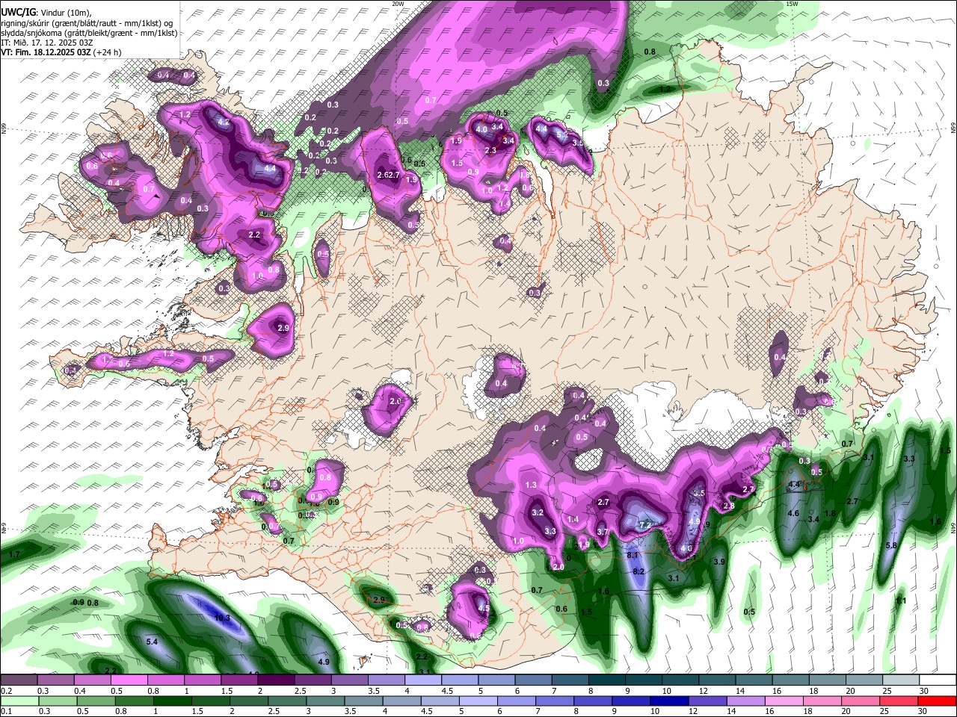Screen dimensions: 957x717
Task: Click the bright red swatch ending the rain legend
Action: click(936, 701)
